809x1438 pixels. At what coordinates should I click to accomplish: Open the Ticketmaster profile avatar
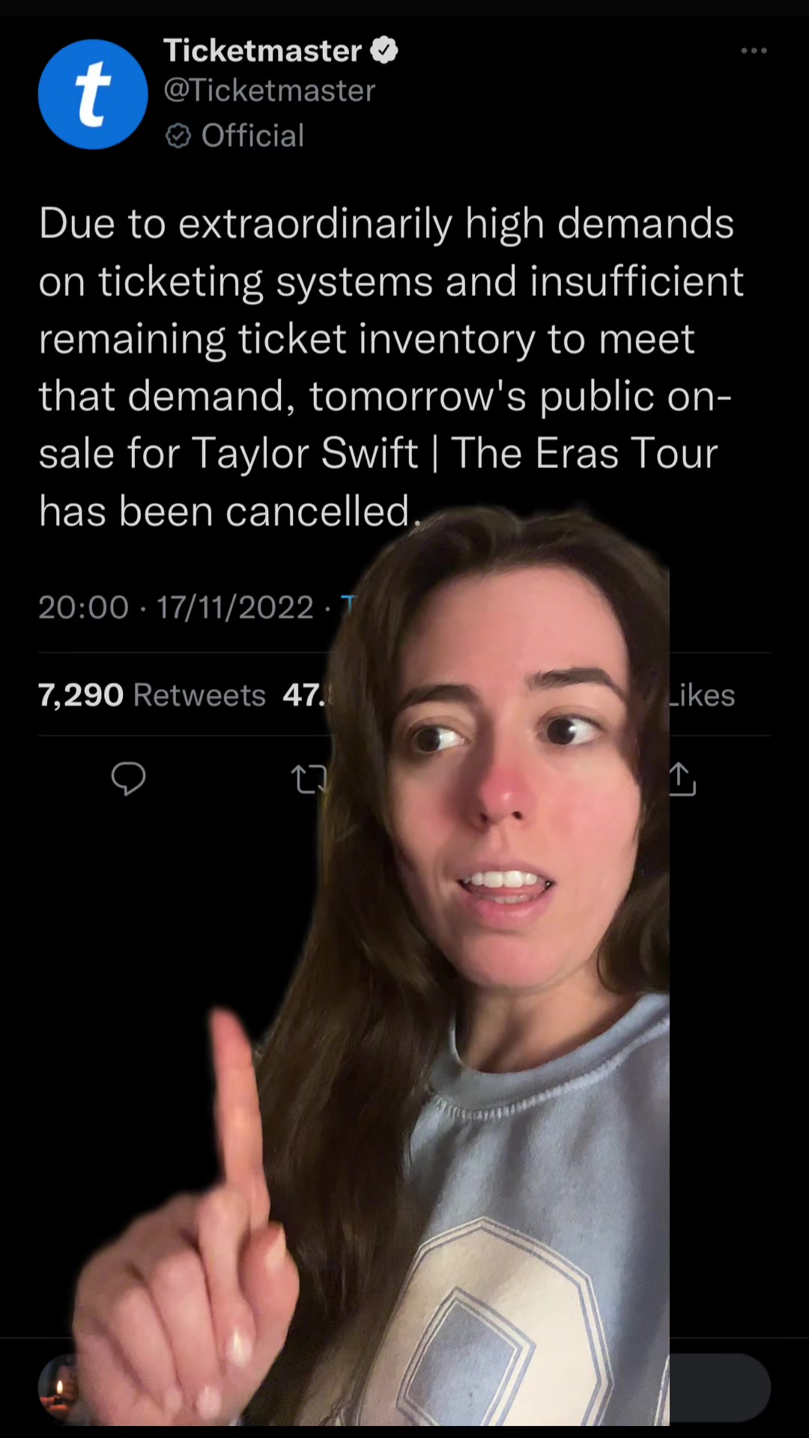pyautogui.click(x=93, y=94)
